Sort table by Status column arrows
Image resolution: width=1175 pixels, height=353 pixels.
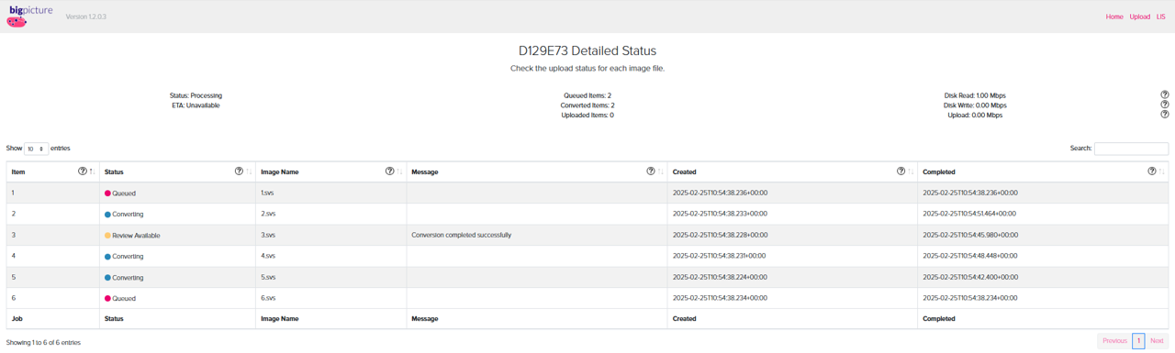point(249,171)
